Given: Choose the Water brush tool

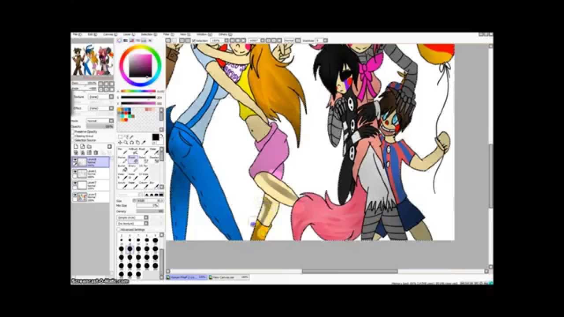Looking at the screenshot, I should pos(153,151).
